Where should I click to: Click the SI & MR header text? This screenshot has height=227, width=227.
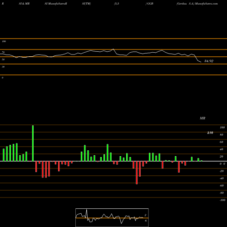(24, 4)
